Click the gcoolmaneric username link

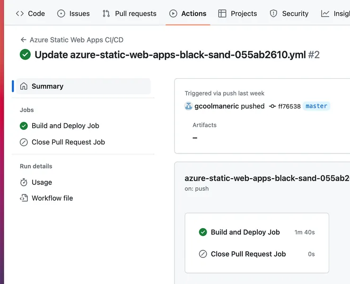(x=217, y=106)
